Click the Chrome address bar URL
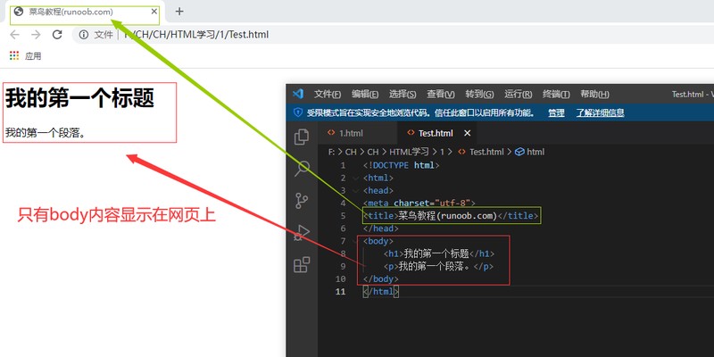The width and height of the screenshot is (714, 357). click(x=195, y=35)
